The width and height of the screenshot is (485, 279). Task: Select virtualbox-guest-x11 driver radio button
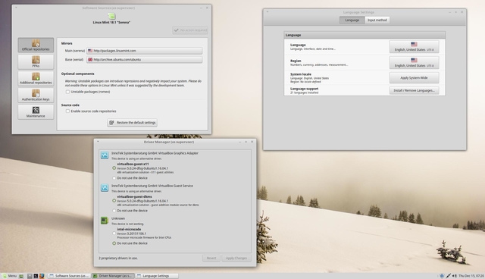point(114,168)
